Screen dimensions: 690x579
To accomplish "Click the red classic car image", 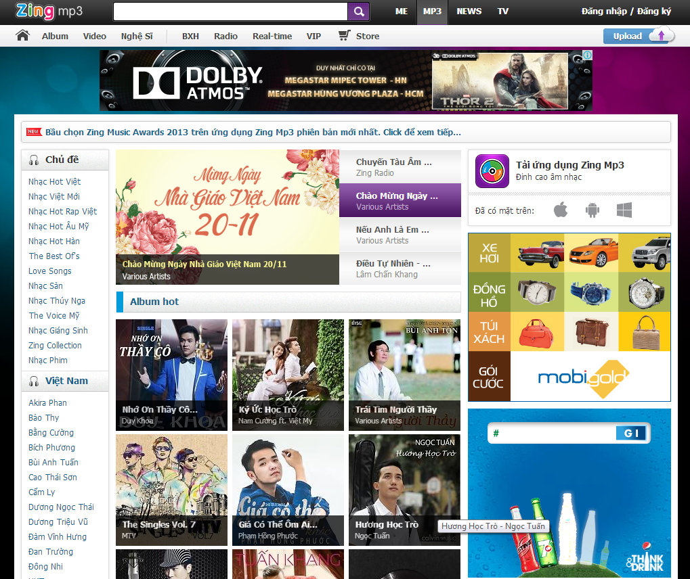I will (x=540, y=254).
